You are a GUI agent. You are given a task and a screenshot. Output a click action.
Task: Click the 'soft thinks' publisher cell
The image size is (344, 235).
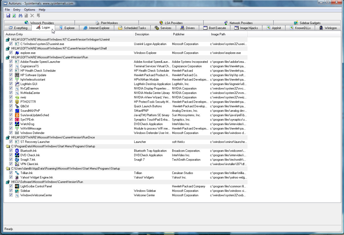(x=178, y=142)
